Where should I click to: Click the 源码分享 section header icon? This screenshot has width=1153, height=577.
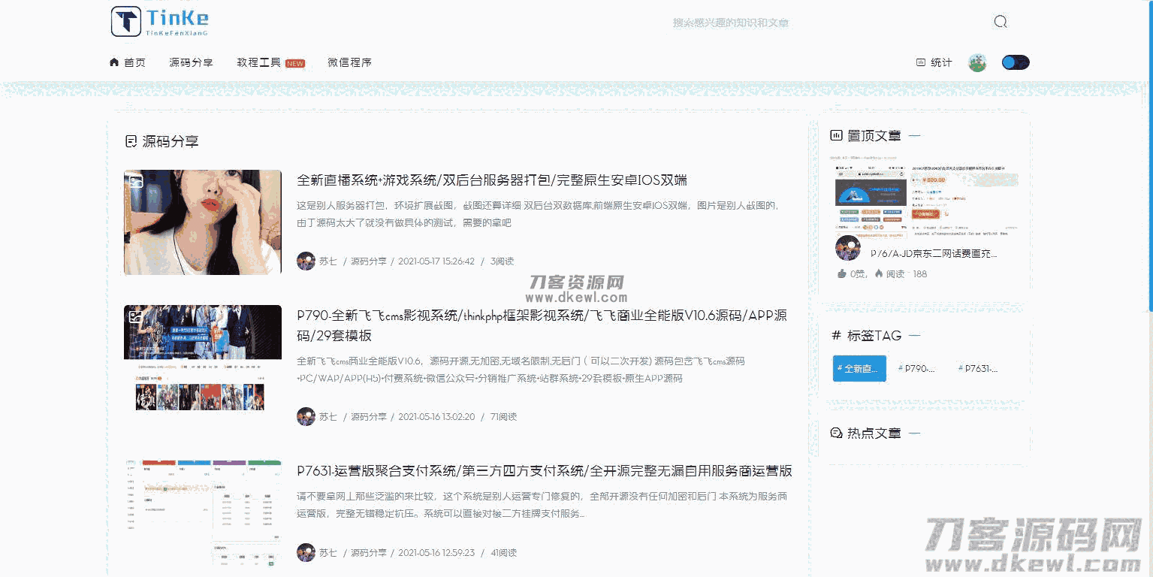pyautogui.click(x=131, y=141)
